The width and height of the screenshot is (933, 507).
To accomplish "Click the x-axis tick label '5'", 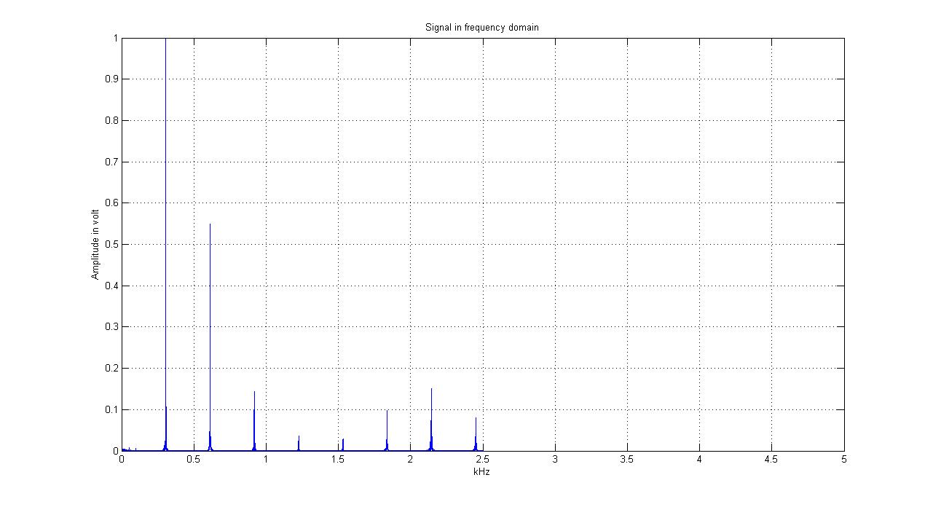I will point(843,460).
